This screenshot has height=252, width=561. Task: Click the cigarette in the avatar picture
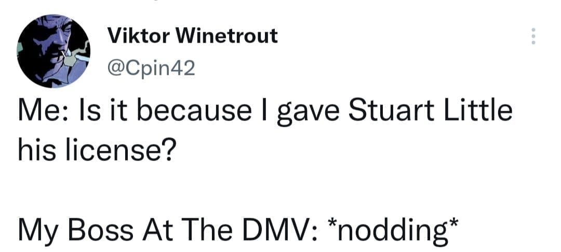(x=63, y=54)
